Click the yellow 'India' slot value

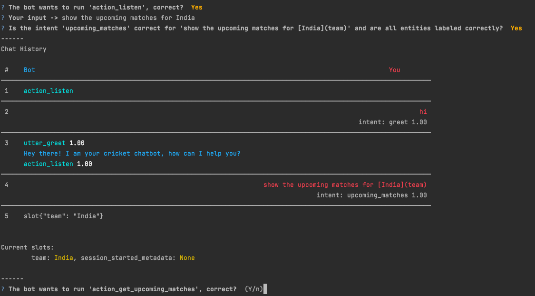click(x=64, y=258)
